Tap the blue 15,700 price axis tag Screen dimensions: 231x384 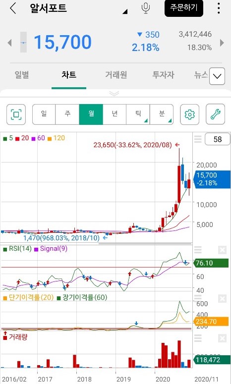(212, 179)
